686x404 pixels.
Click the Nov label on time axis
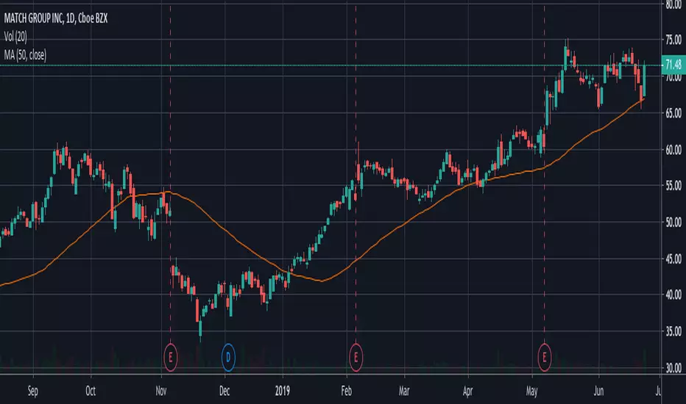point(161,391)
